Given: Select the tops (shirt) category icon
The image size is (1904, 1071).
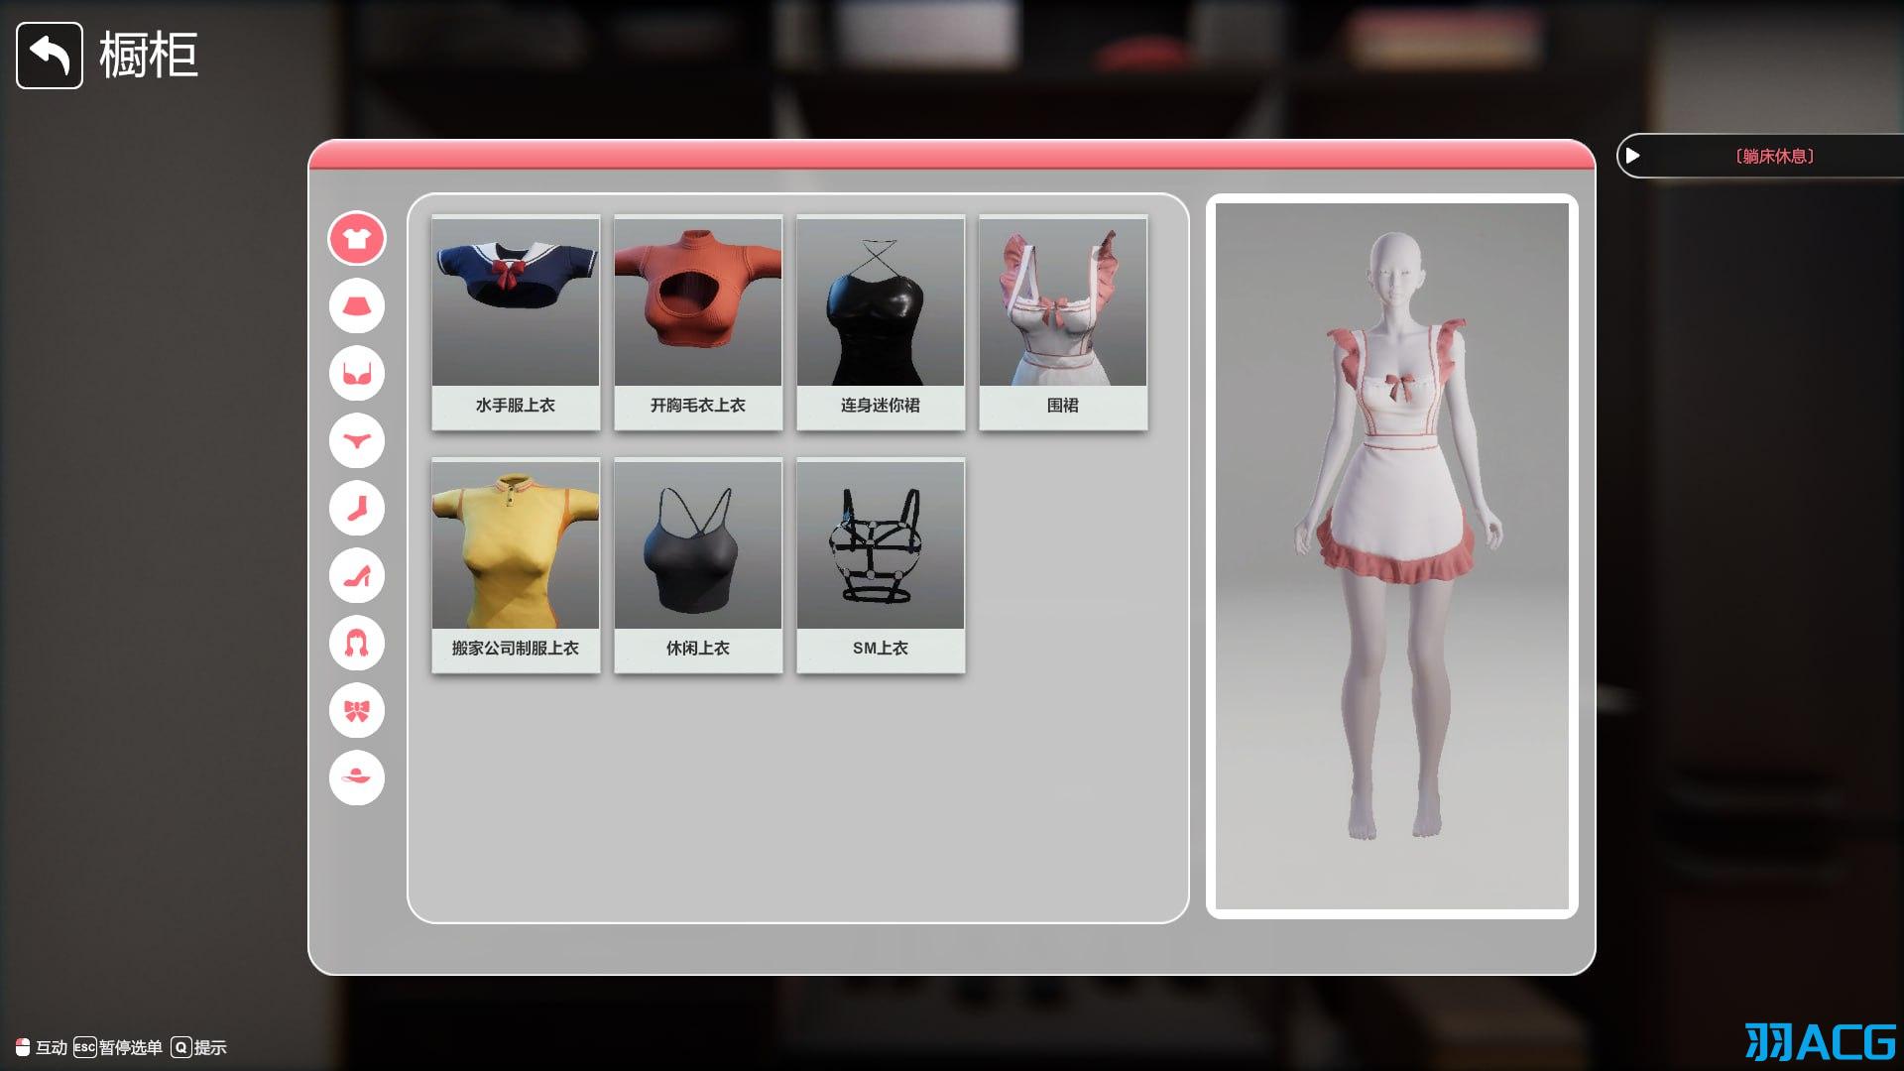Looking at the screenshot, I should (x=357, y=238).
